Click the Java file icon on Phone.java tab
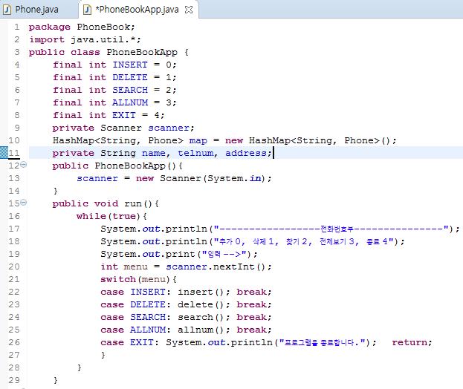Image resolution: width=463 pixels, height=389 pixels. coord(7,10)
